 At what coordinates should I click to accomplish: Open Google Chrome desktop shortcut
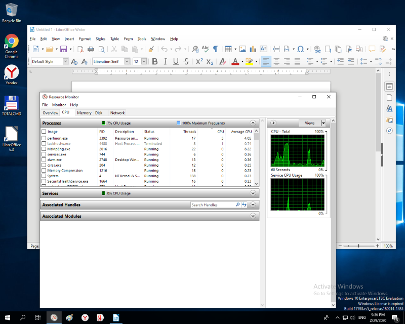[11, 46]
